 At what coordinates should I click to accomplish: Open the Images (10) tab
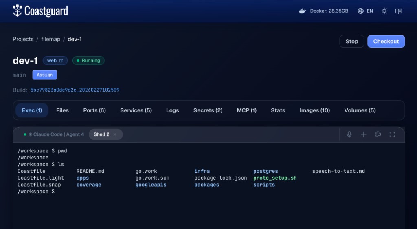tap(315, 110)
